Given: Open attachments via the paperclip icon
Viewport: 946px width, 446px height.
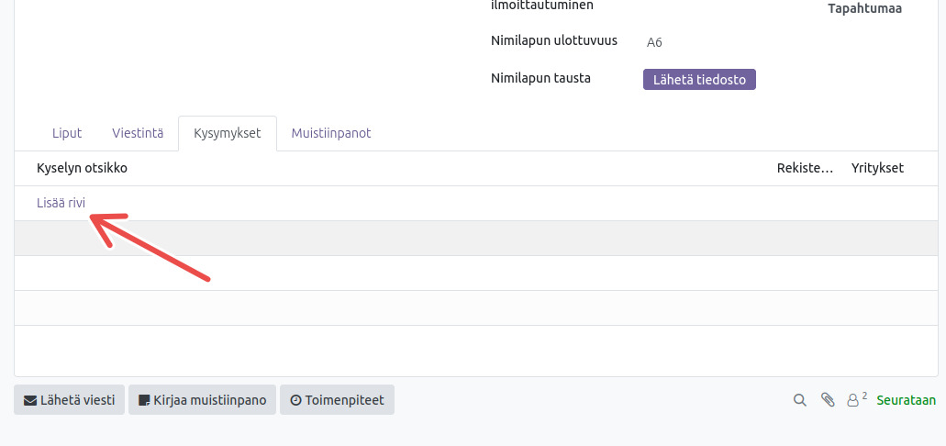Looking at the screenshot, I should click(828, 400).
